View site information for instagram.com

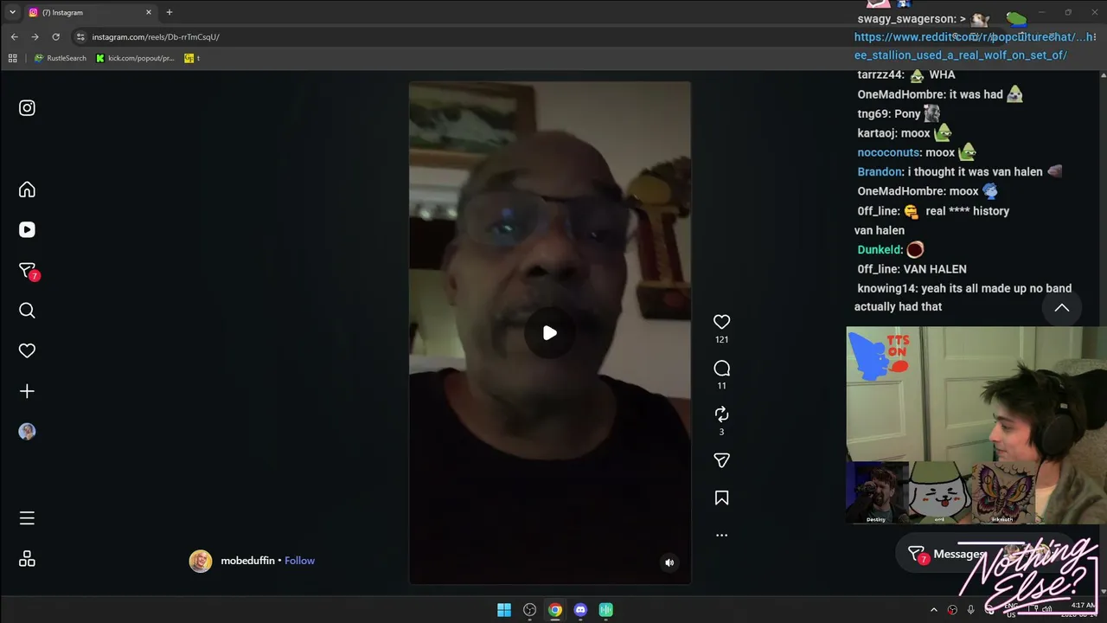pos(80,37)
